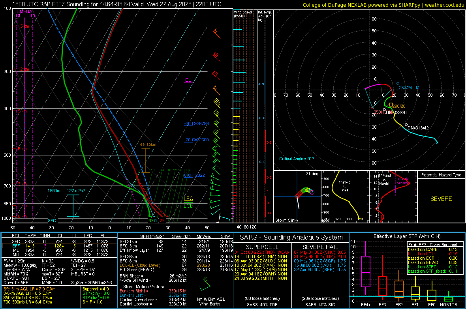Click the 'SARS: 40% TOR' text

click(x=262, y=305)
